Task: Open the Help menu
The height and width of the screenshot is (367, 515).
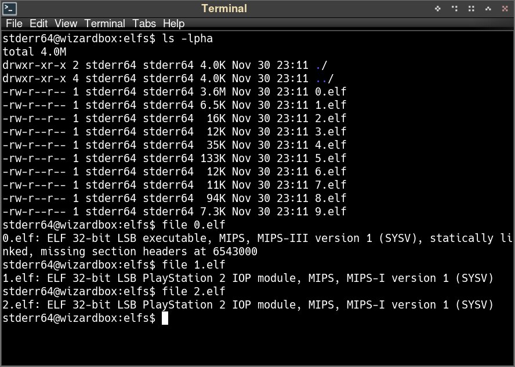Action: 173,24
